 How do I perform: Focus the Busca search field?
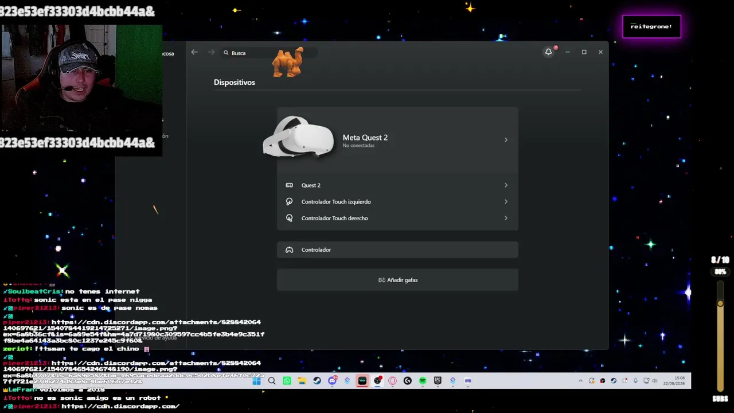click(268, 53)
